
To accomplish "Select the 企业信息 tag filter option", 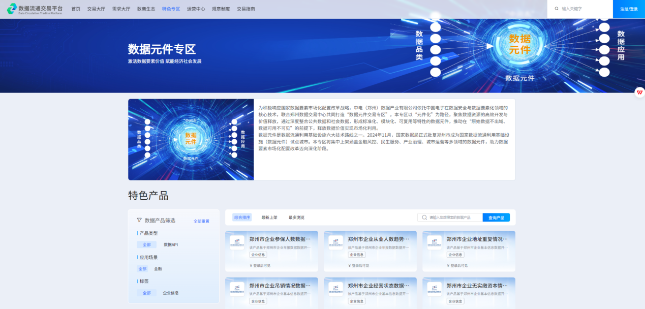I will click(171, 293).
